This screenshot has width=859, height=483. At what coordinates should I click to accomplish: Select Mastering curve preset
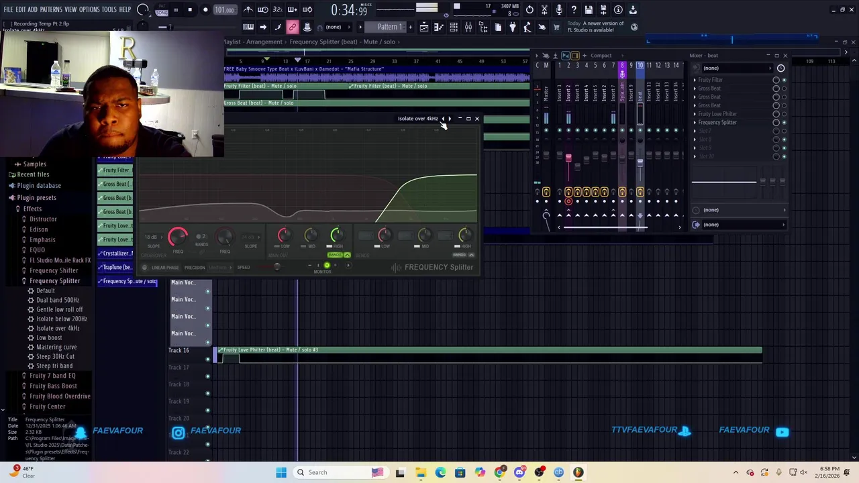(56, 347)
